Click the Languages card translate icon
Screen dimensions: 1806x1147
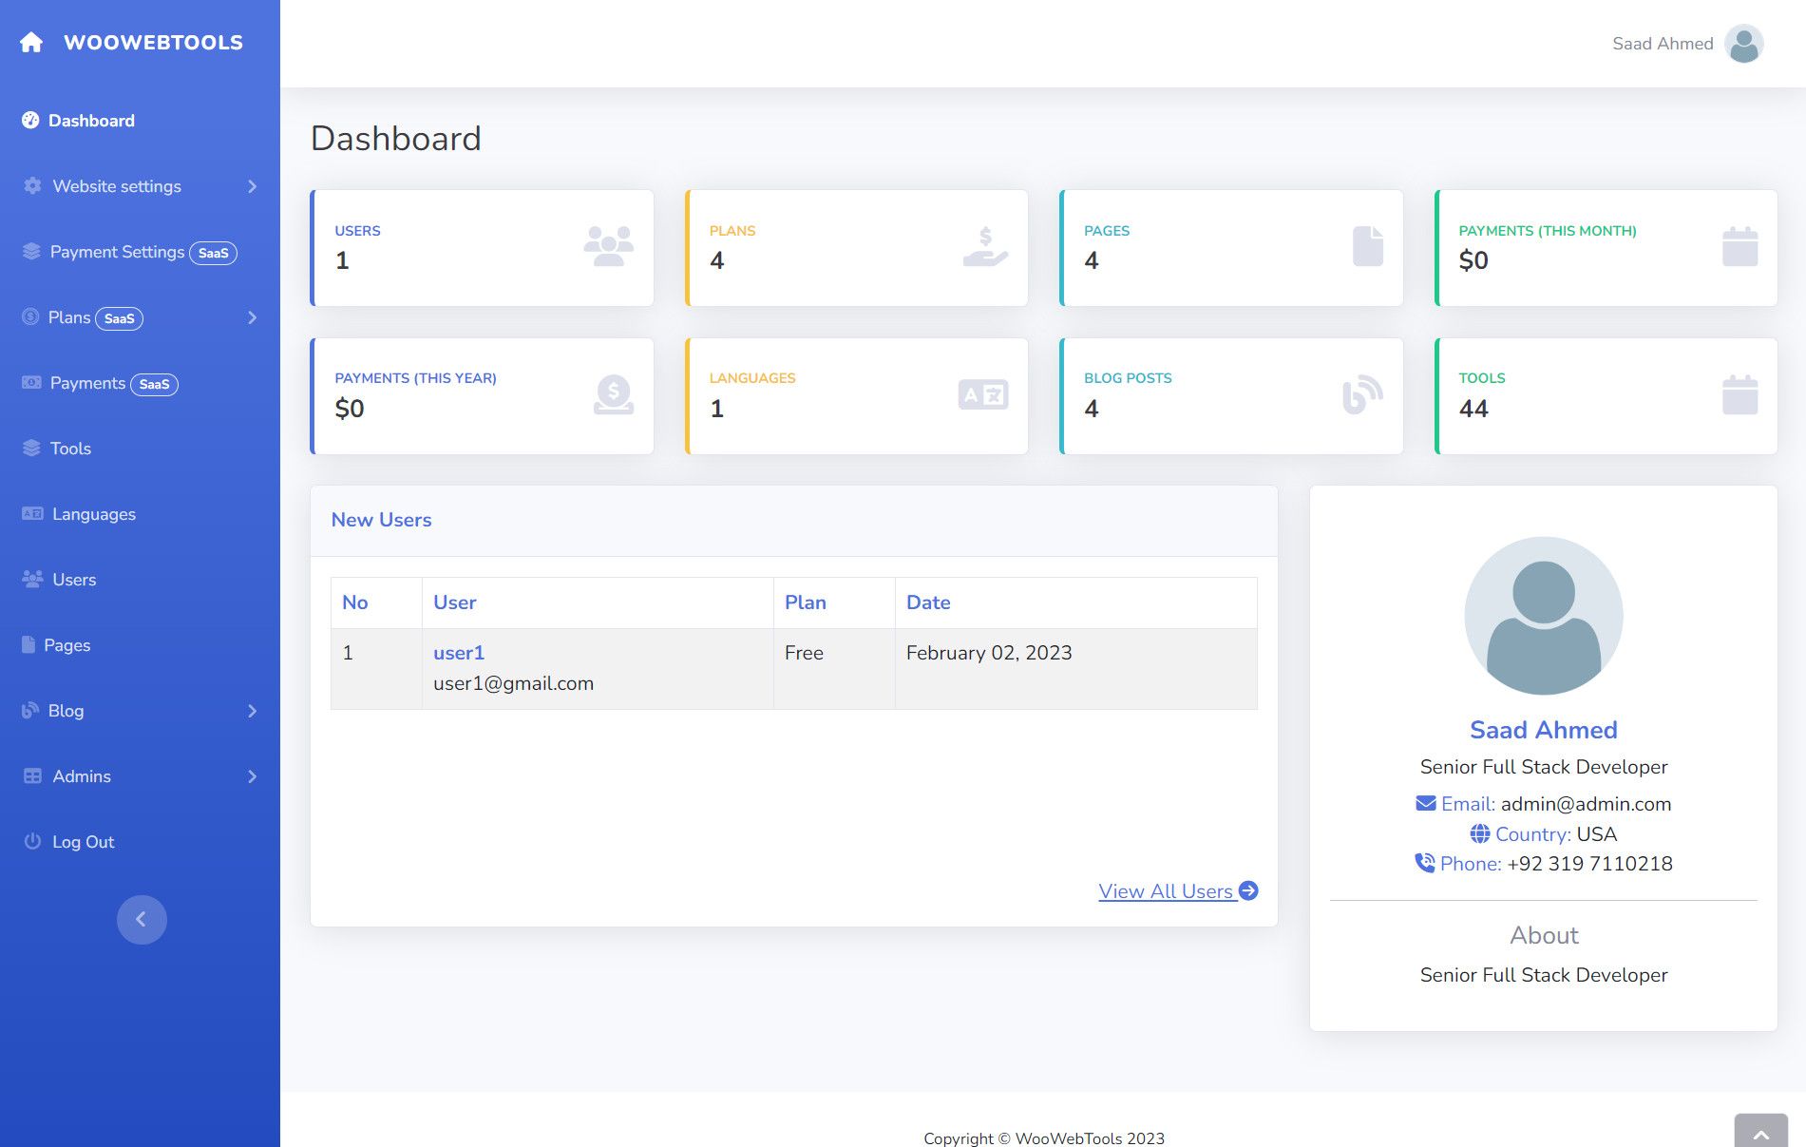click(x=982, y=394)
